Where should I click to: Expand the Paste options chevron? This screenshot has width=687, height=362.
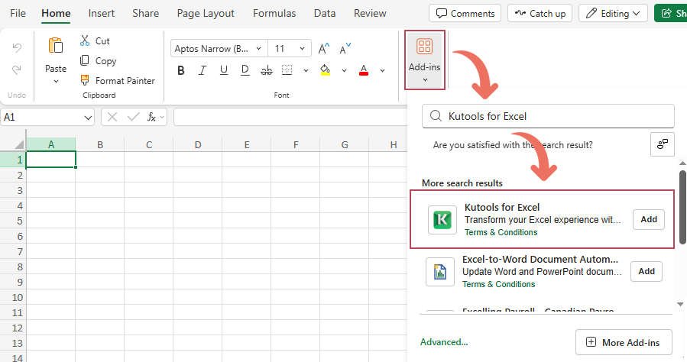point(56,82)
